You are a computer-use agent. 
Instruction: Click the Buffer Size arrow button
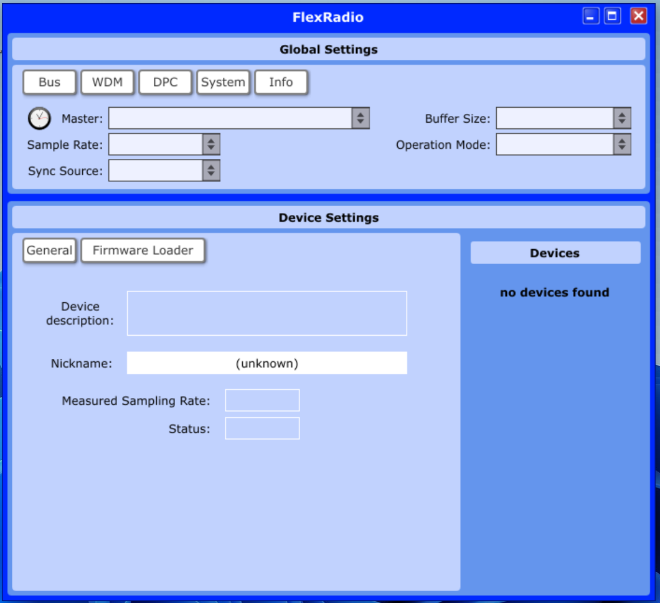pyautogui.click(x=622, y=118)
